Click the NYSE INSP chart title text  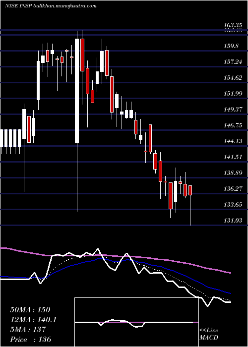tap(51, 6)
